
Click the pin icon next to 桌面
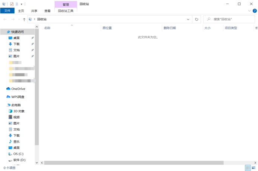[x=32, y=38]
